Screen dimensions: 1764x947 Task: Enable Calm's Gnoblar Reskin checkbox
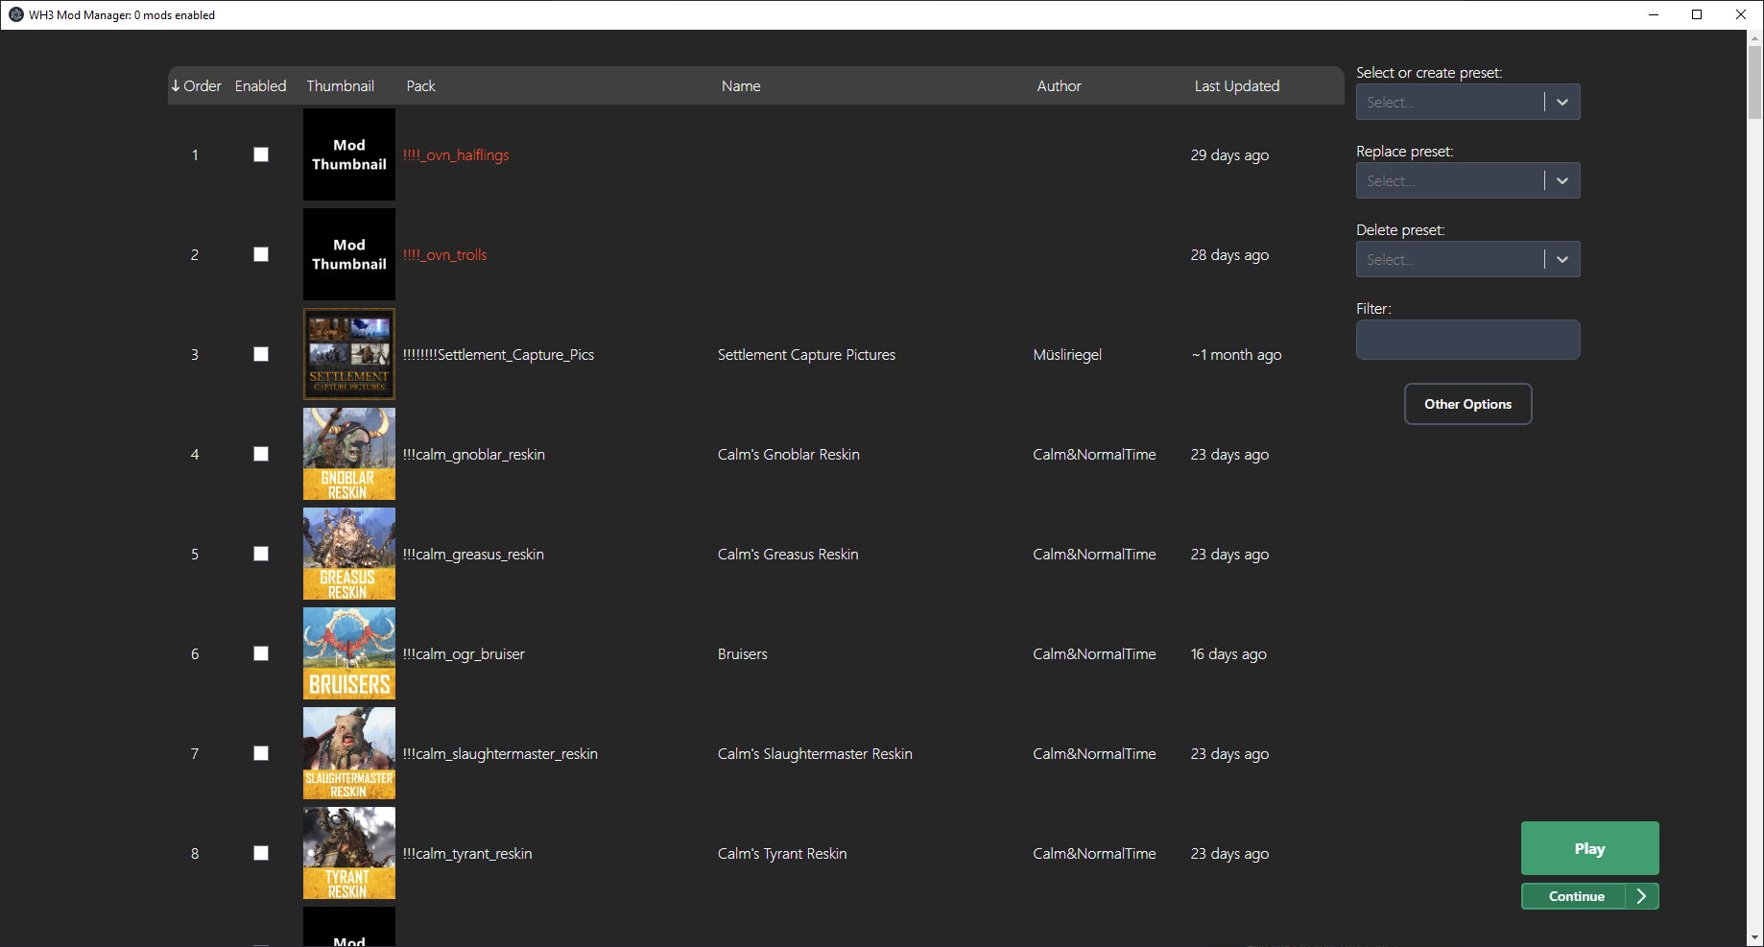(261, 454)
